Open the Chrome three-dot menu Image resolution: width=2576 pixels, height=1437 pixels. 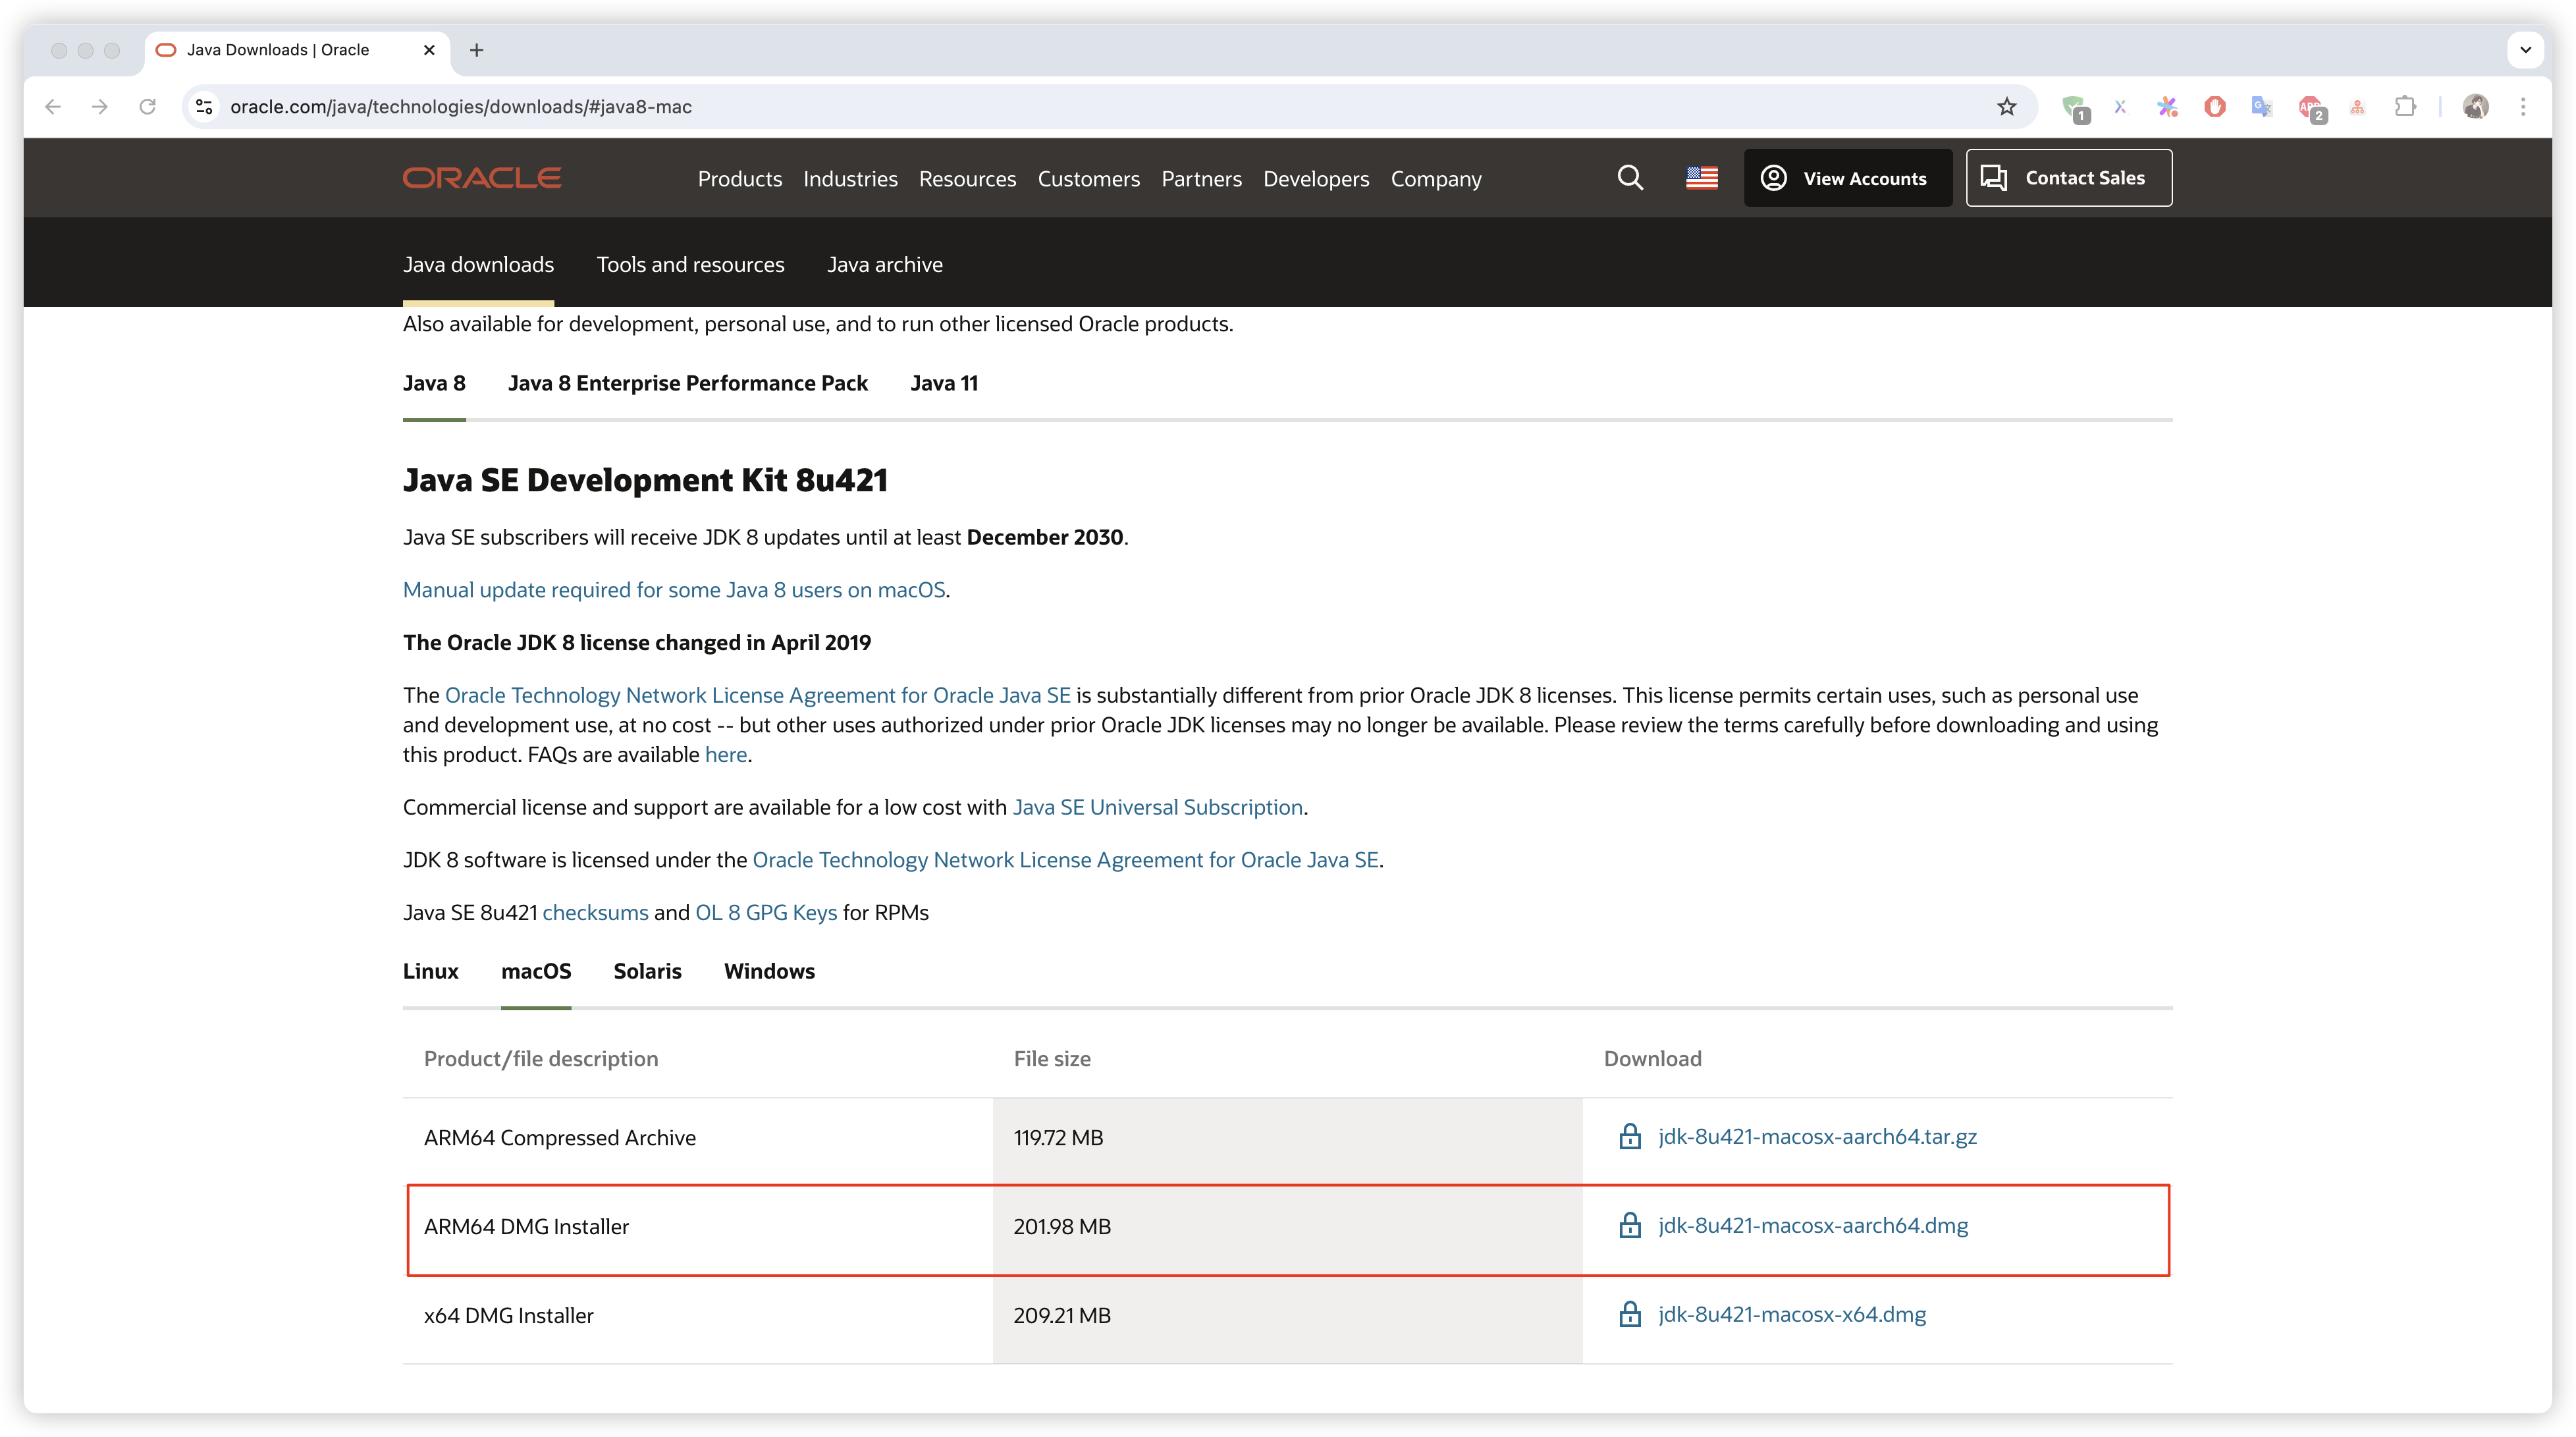click(2523, 107)
